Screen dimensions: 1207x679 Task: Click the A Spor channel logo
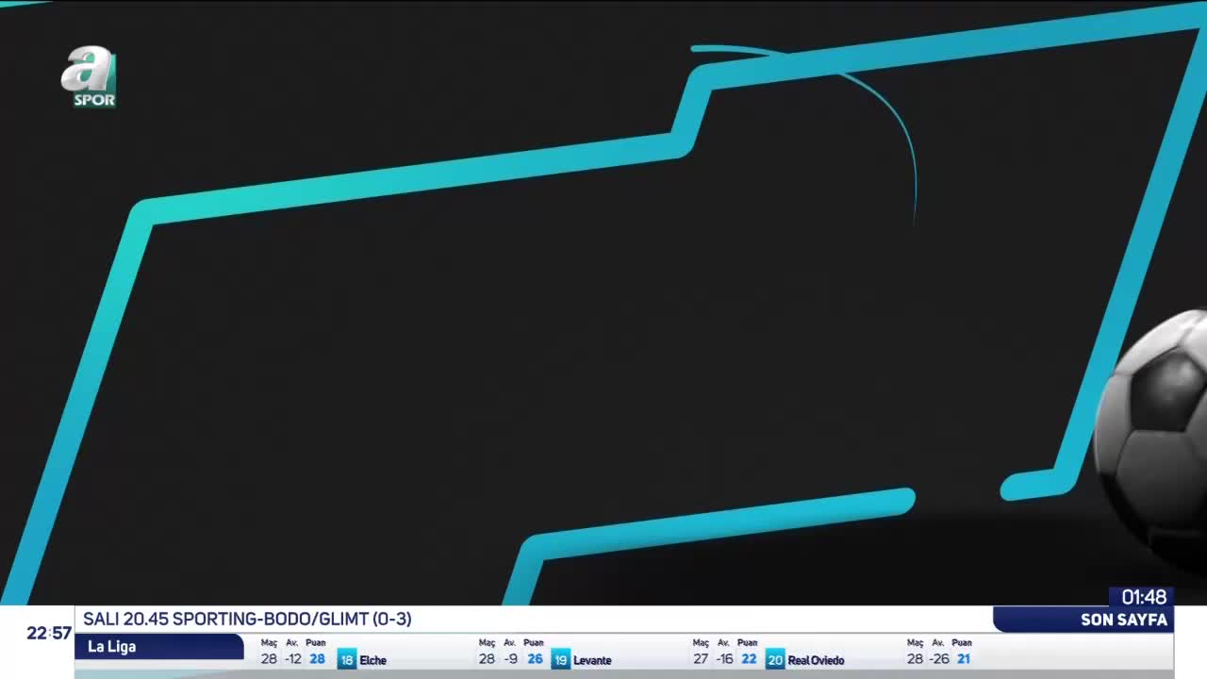click(x=90, y=77)
